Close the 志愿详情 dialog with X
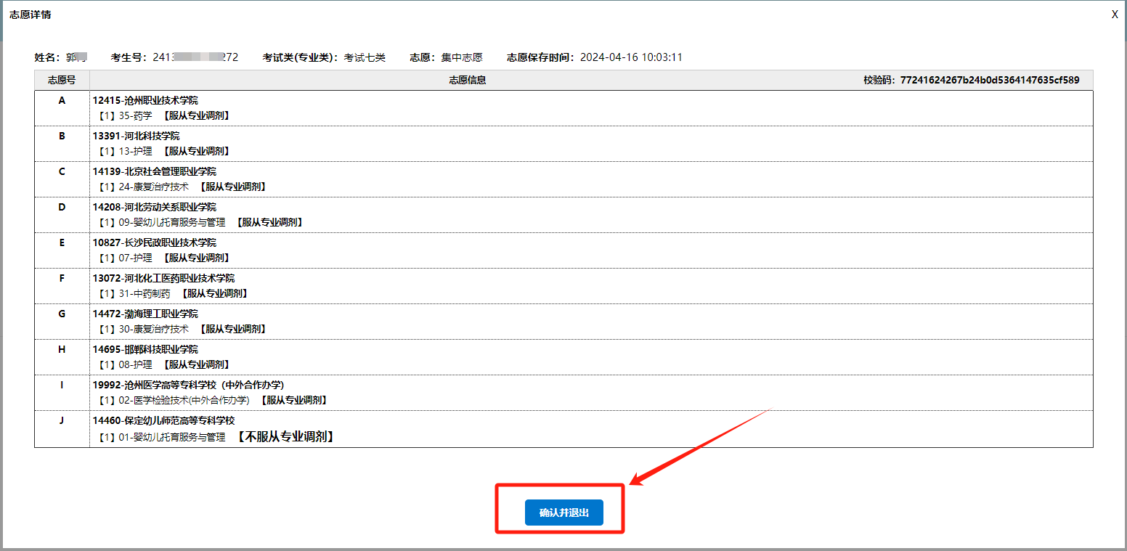The width and height of the screenshot is (1127, 551). click(1115, 15)
